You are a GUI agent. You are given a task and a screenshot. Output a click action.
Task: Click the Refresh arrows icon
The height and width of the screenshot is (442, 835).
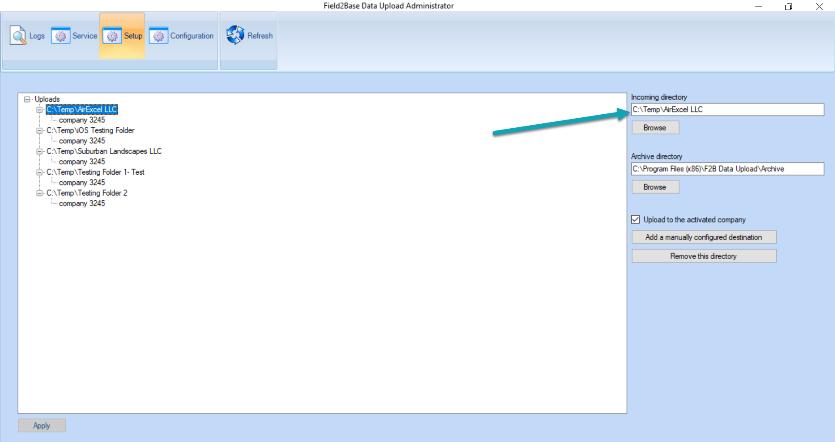(x=235, y=35)
